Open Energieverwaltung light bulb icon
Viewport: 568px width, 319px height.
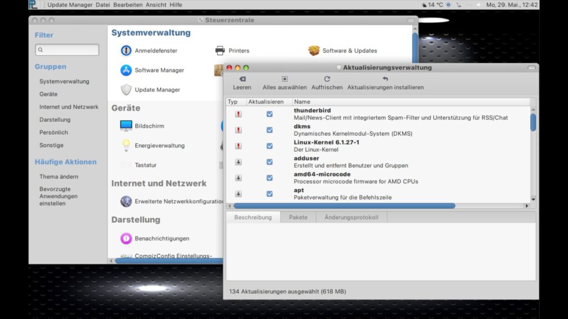[x=126, y=146]
